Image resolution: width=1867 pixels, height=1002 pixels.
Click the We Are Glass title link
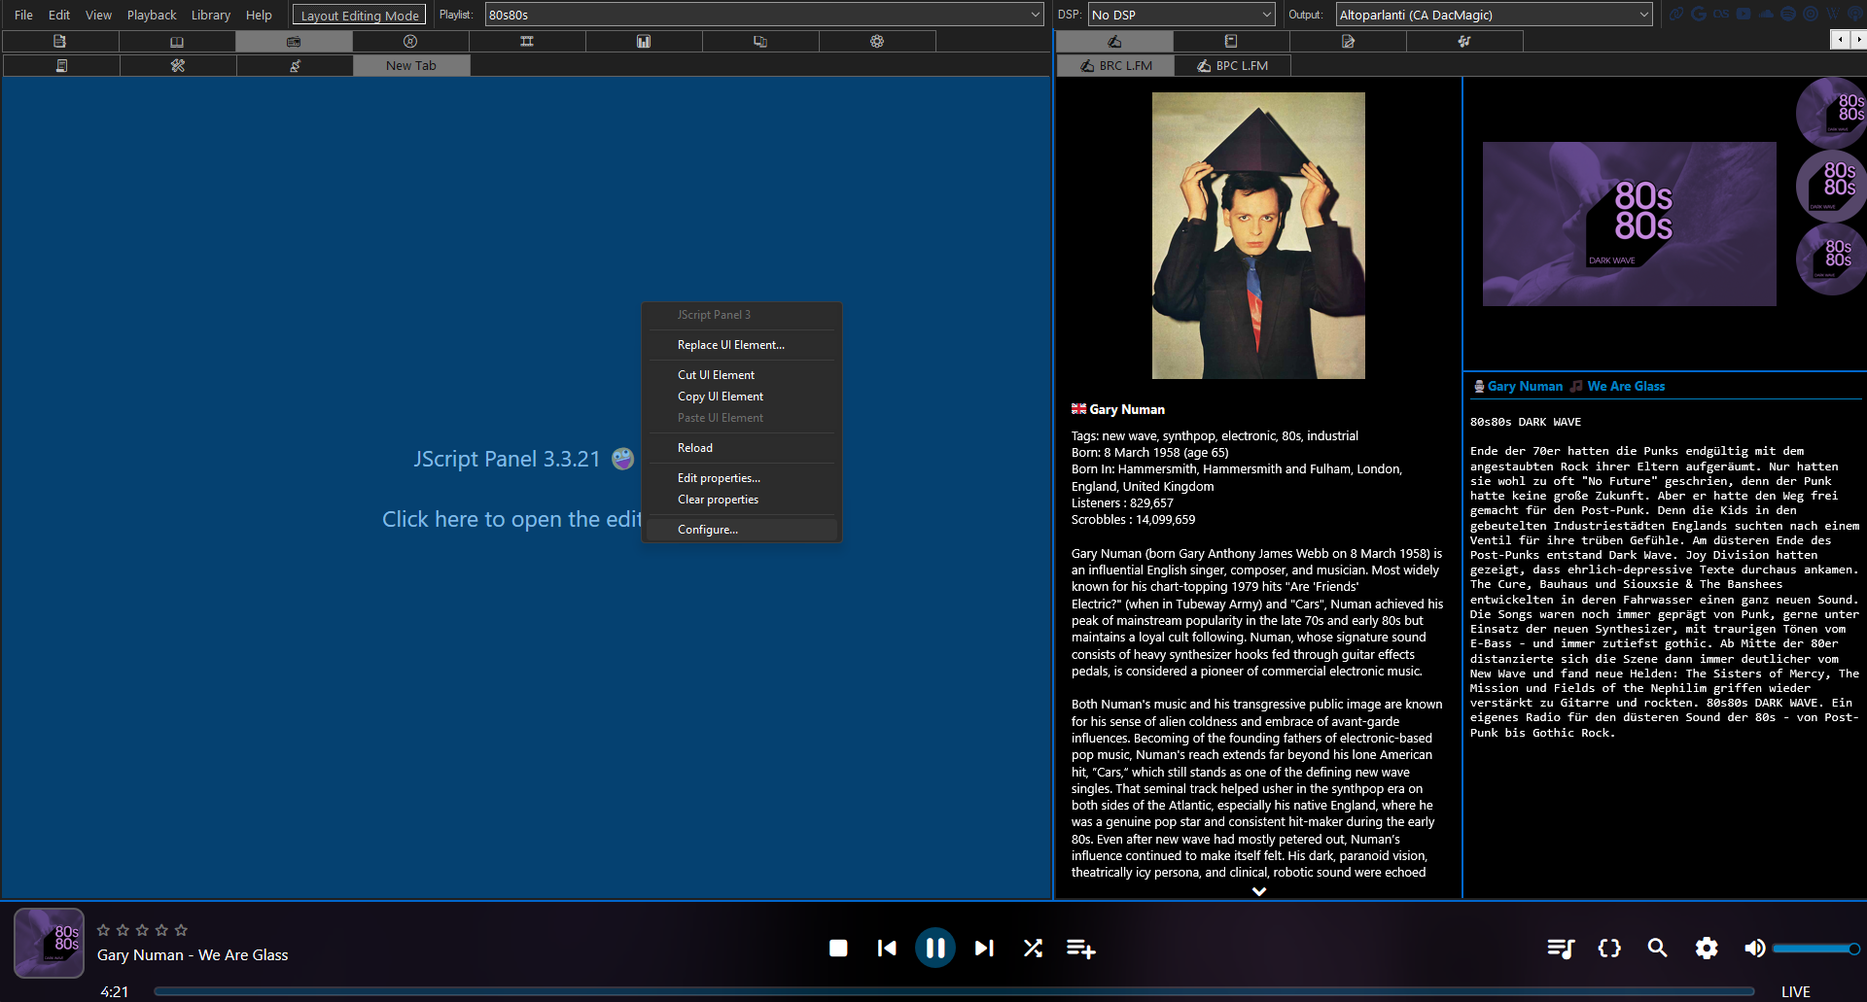(x=1626, y=386)
